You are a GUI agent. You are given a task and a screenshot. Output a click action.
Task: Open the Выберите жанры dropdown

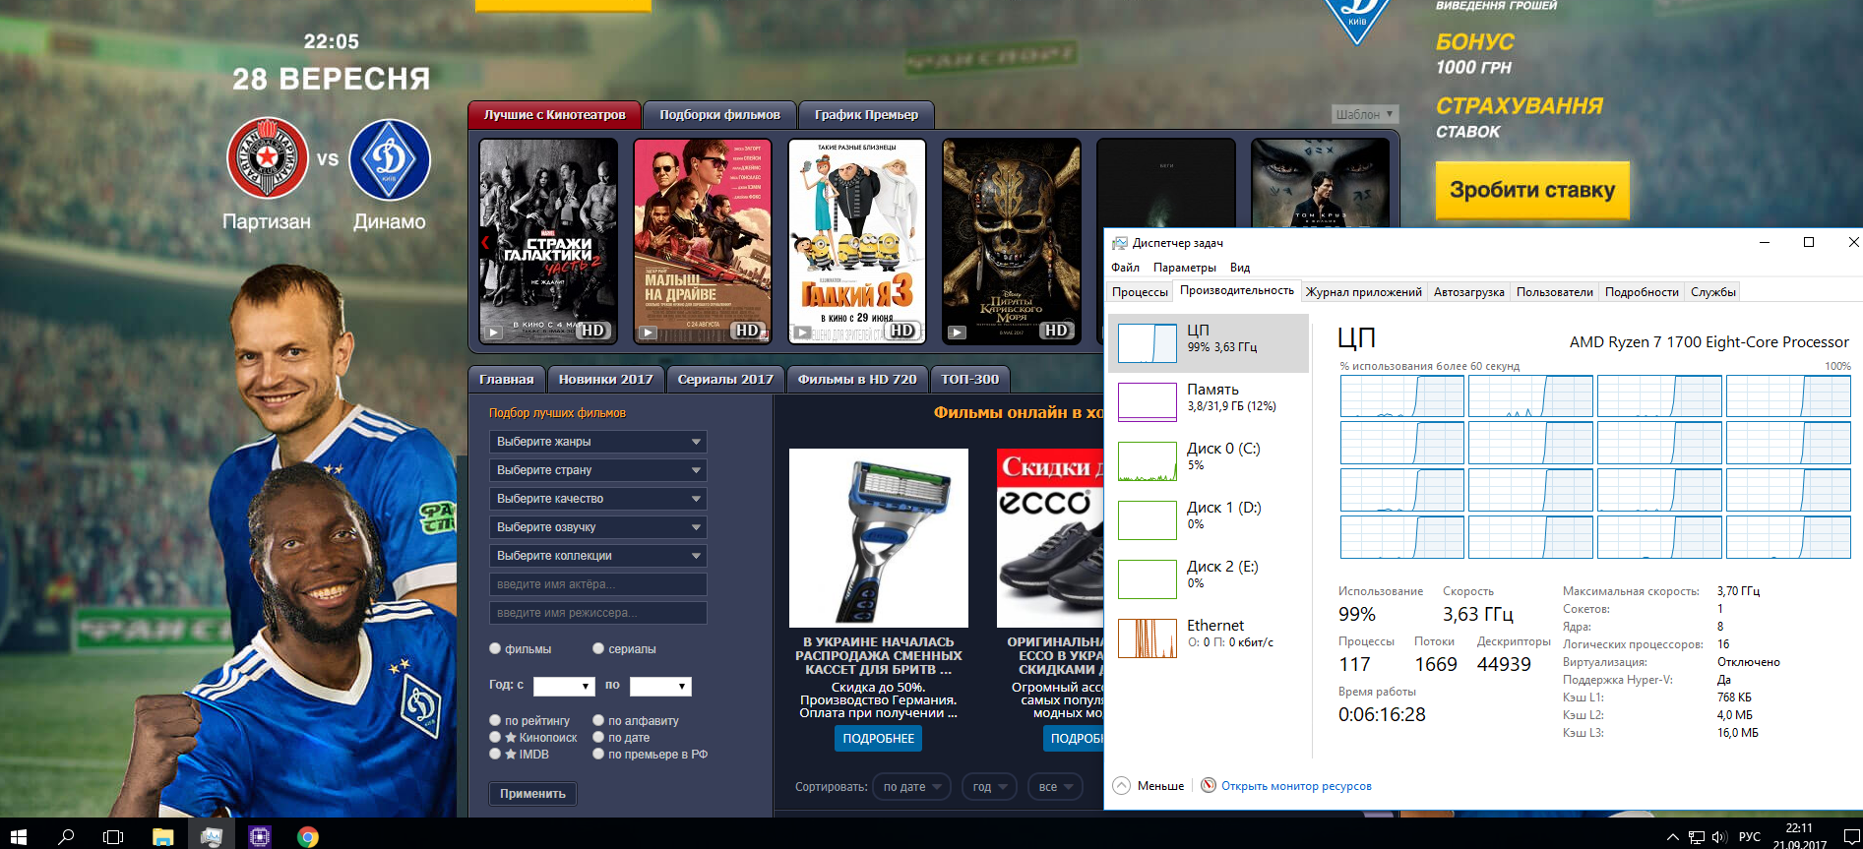click(x=598, y=442)
